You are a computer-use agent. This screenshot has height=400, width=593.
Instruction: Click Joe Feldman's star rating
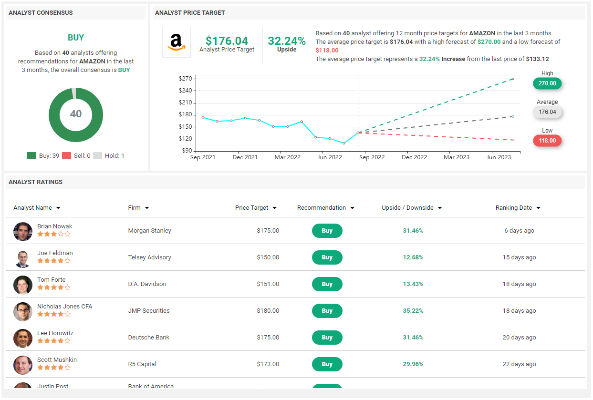[54, 261]
